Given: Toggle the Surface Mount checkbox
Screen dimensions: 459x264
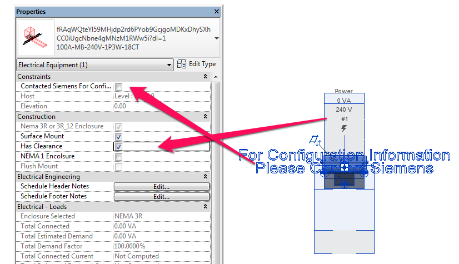Looking at the screenshot, I should (x=118, y=137).
